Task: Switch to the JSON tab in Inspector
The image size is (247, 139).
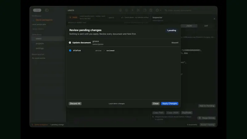Action: 189,26
